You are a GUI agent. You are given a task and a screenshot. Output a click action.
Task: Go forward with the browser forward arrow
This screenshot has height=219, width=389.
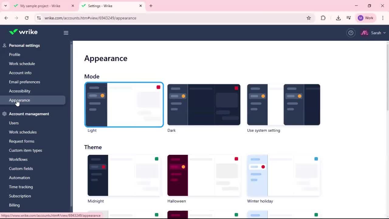tap(16, 18)
